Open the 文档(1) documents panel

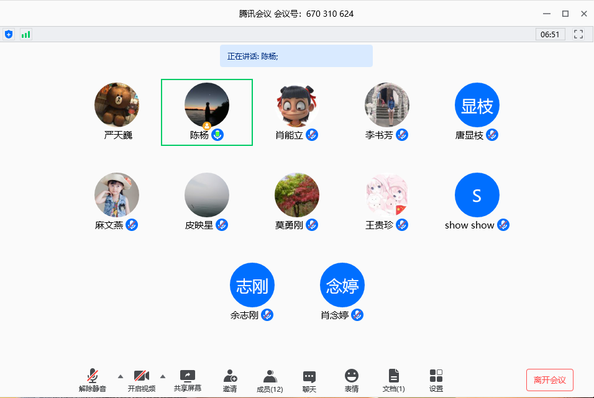pos(393,381)
